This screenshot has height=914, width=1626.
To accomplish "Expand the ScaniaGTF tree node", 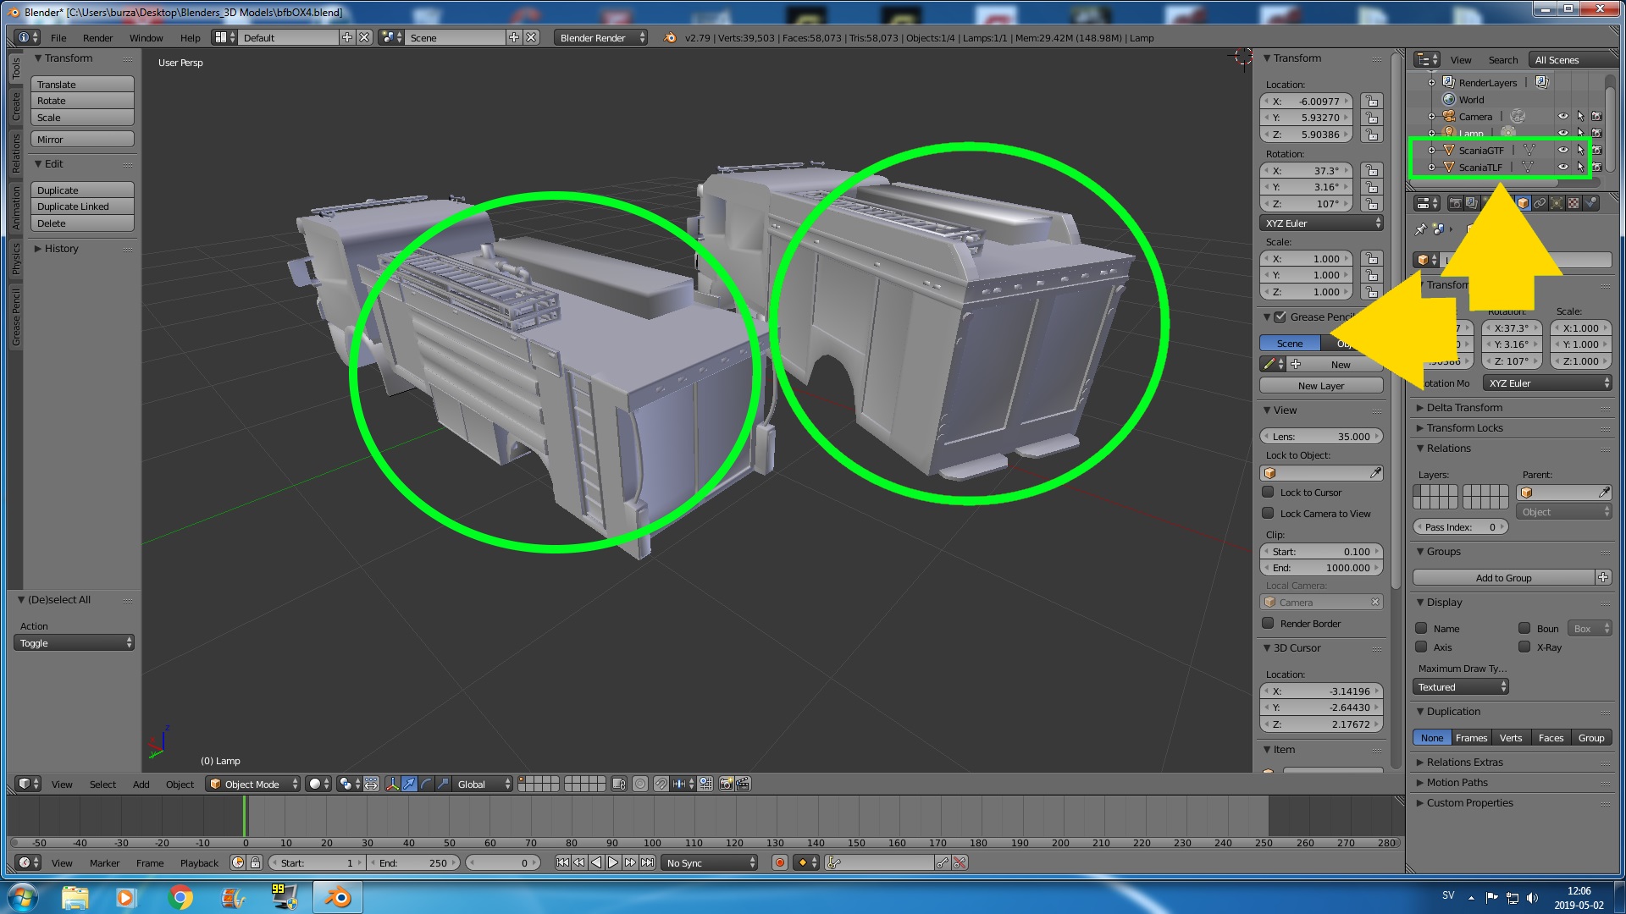I will tap(1432, 151).
